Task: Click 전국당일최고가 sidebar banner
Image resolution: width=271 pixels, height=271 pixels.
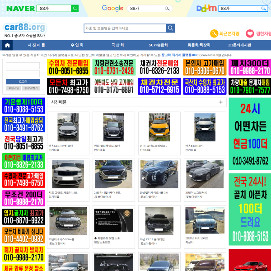Action: (23, 143)
